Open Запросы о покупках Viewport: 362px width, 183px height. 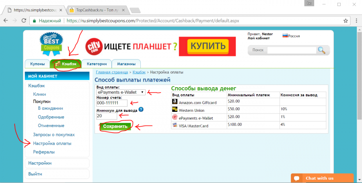click(x=54, y=135)
